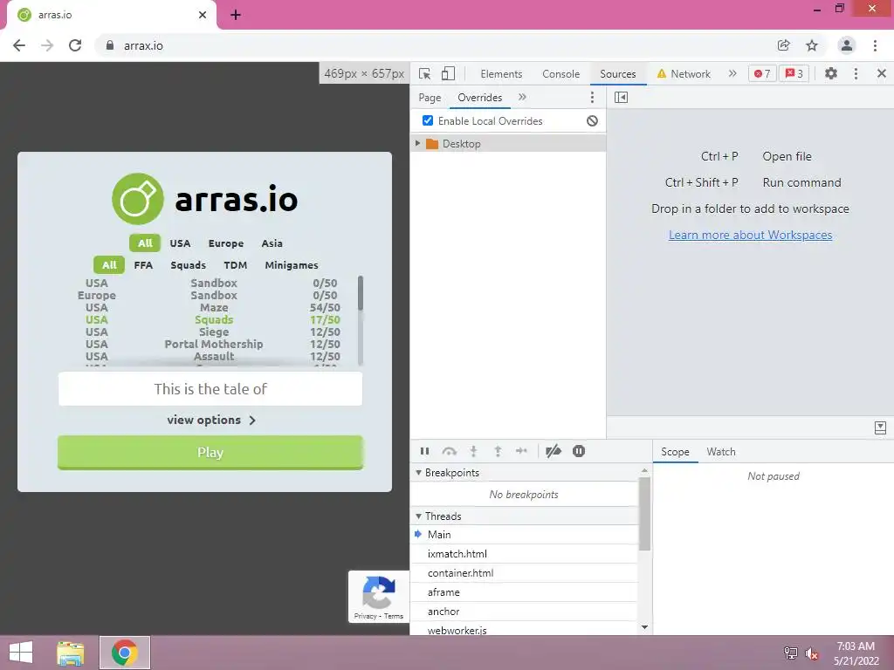Open File Explorer from taskbar
Viewport: 894px width, 670px height.
pos(71,653)
